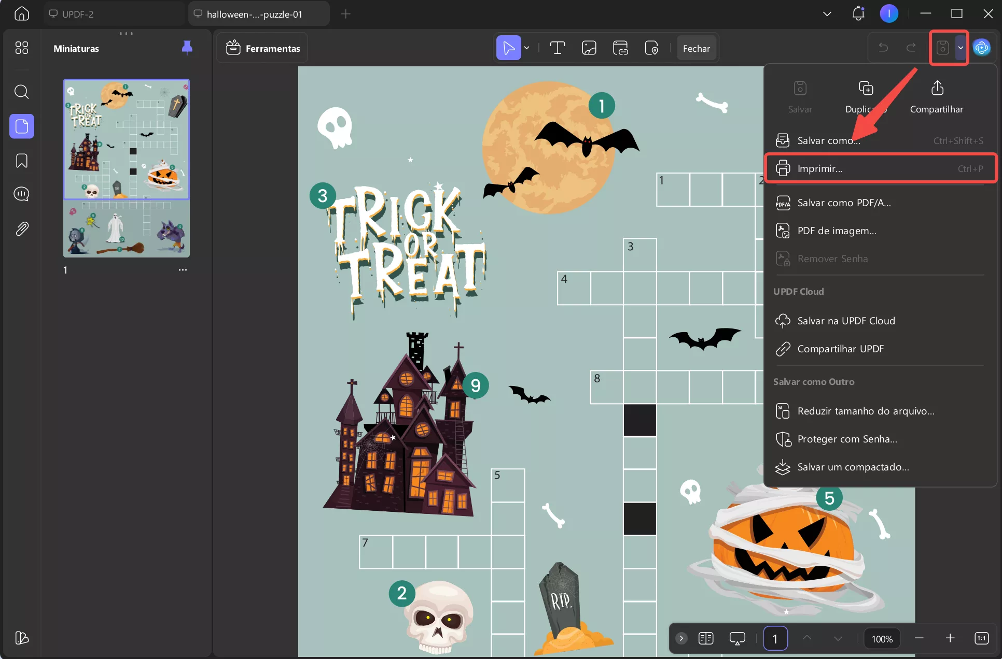
Task: Toggle actual size 1:1 view button
Action: [x=981, y=638]
